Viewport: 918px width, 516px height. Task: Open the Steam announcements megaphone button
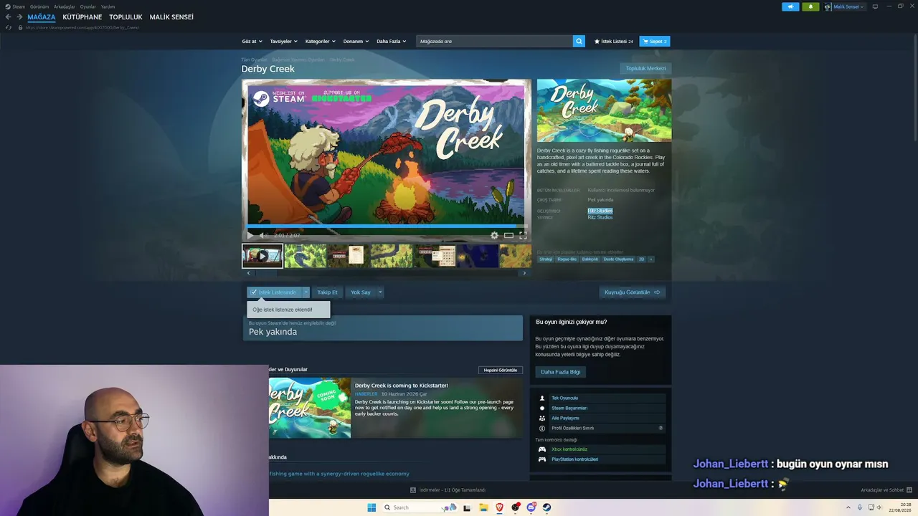790,6
